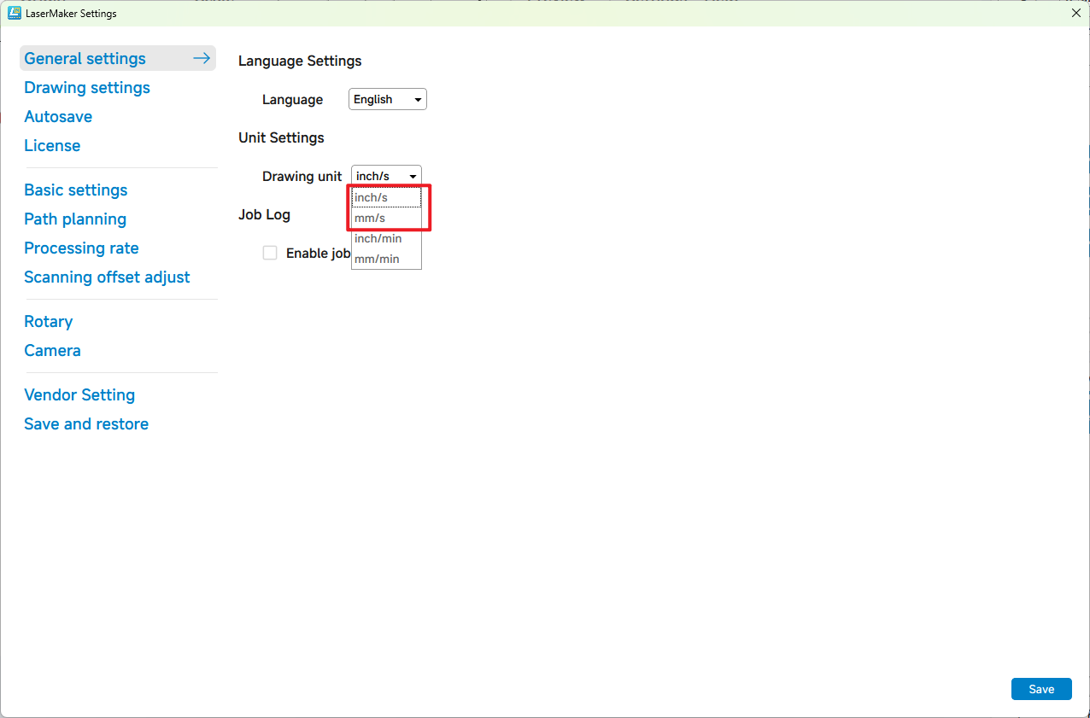
Task: Open Processing rate settings
Action: tap(81, 248)
